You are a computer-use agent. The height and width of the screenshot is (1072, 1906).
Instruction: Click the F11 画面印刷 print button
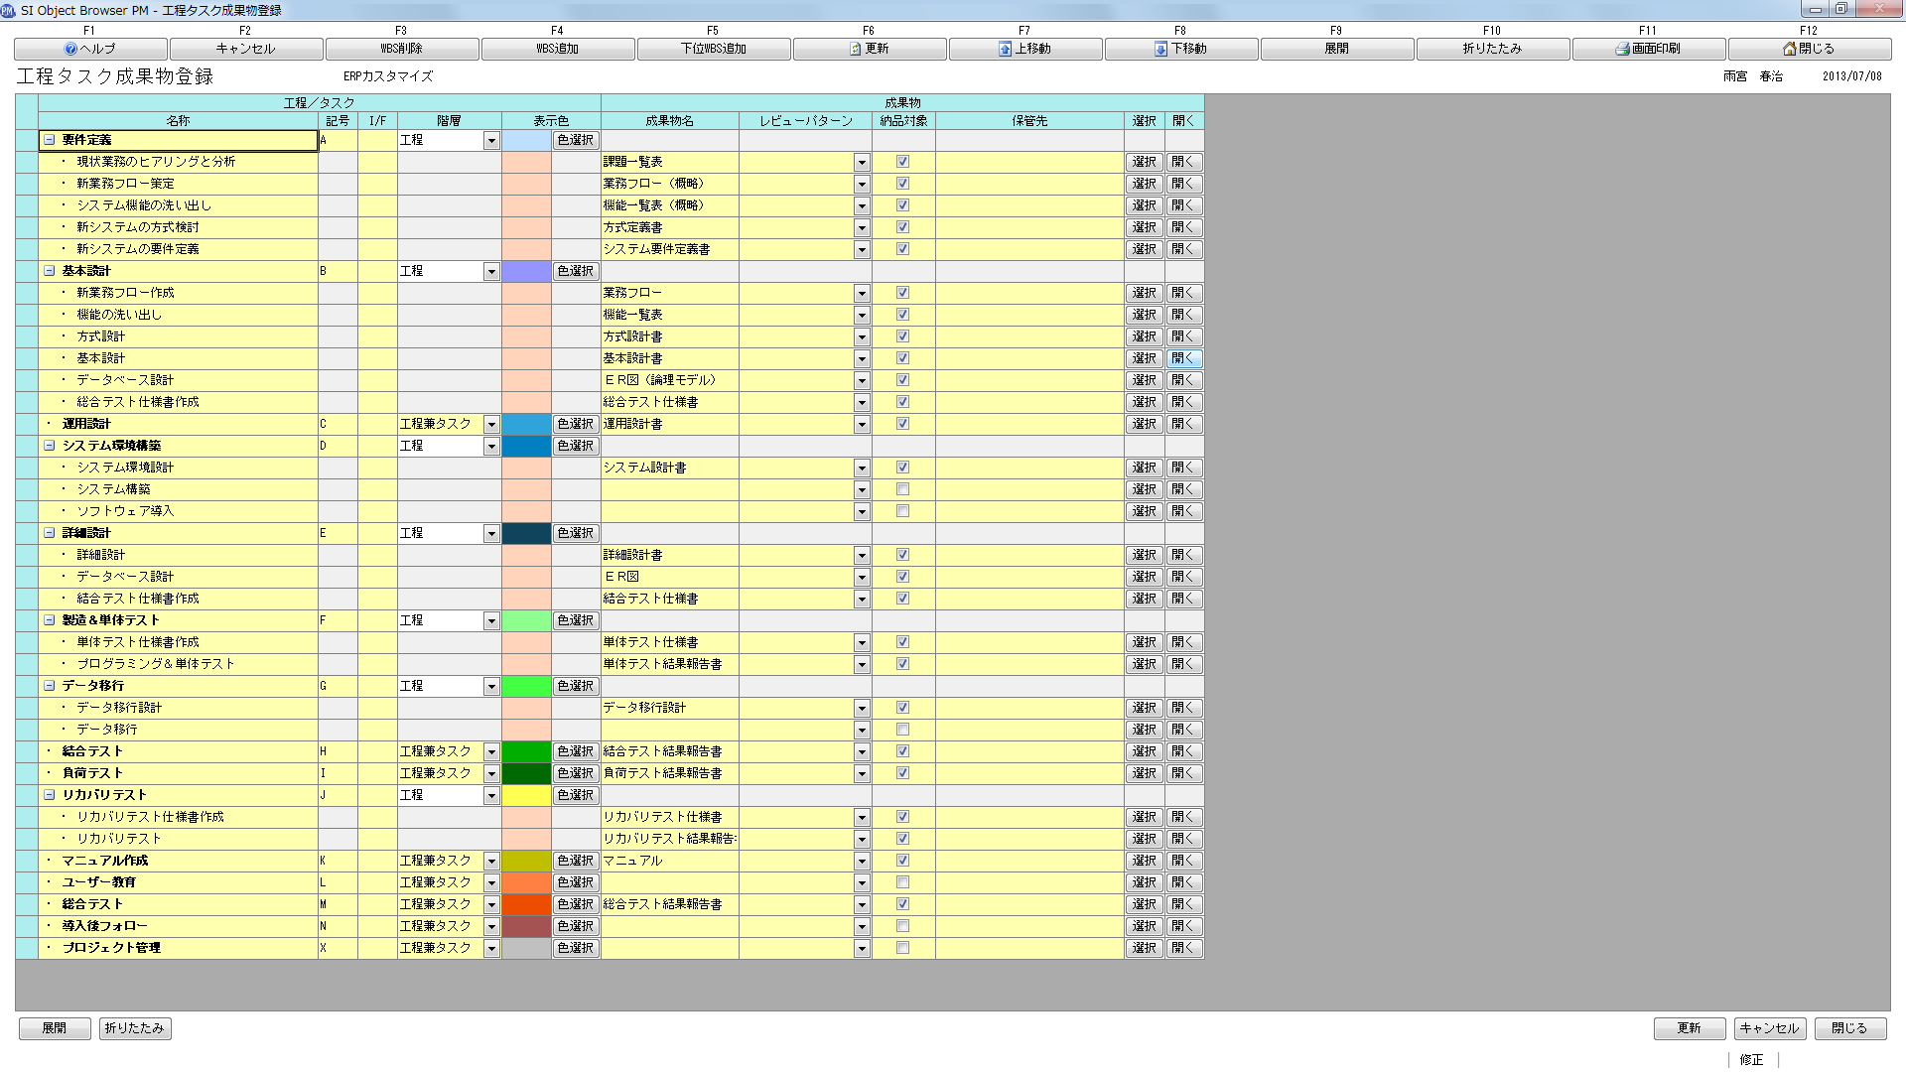click(x=1649, y=49)
